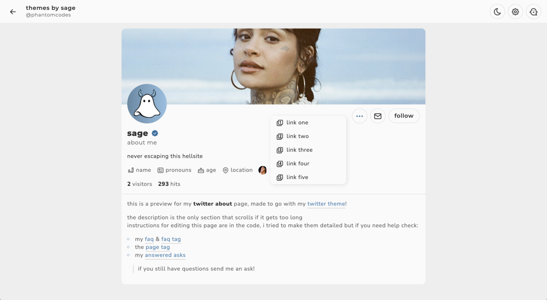Toggle dark mode with the moon icon

[497, 12]
